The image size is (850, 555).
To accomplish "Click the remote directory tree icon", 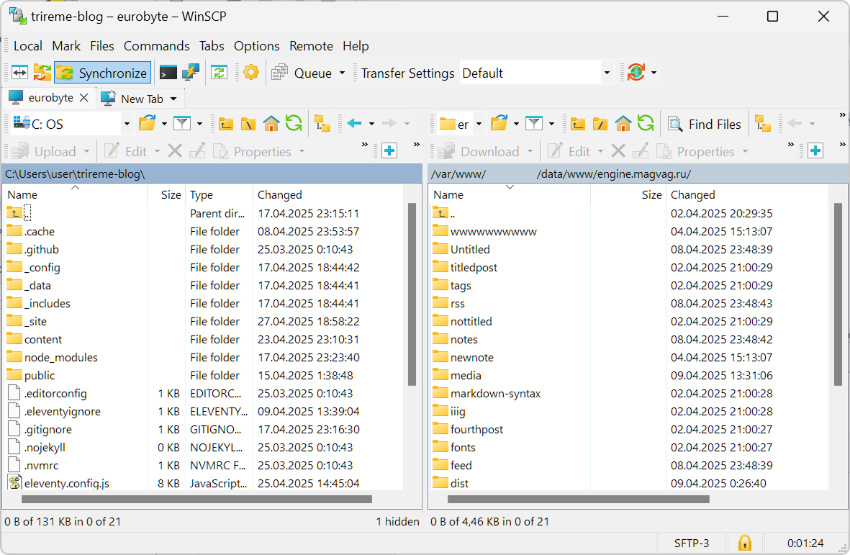I will tap(763, 124).
